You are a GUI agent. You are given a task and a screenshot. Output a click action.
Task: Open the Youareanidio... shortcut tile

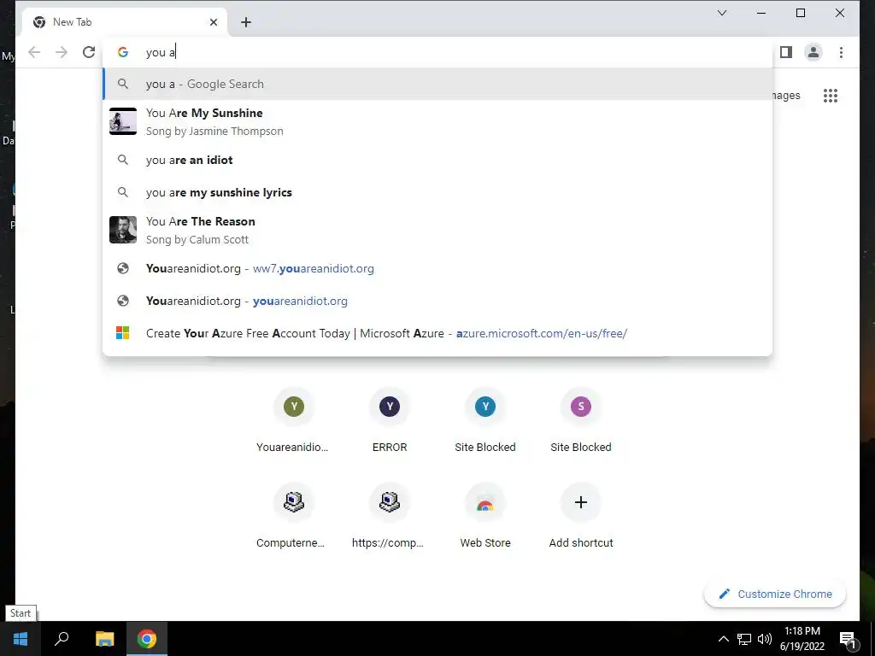tap(294, 420)
